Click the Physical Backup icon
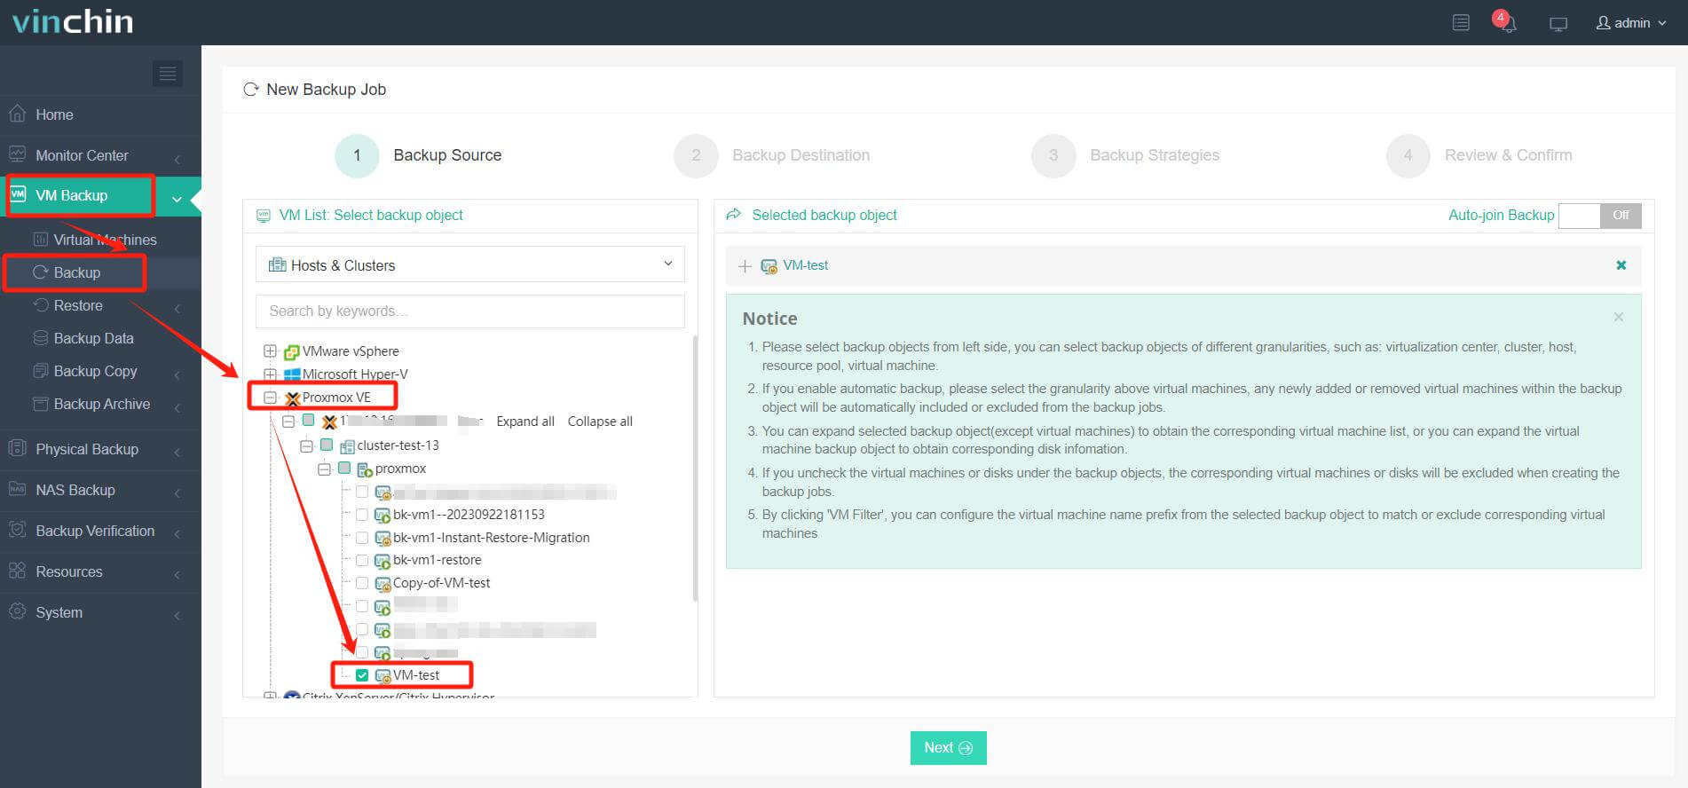The height and width of the screenshot is (788, 1688). [x=17, y=448]
